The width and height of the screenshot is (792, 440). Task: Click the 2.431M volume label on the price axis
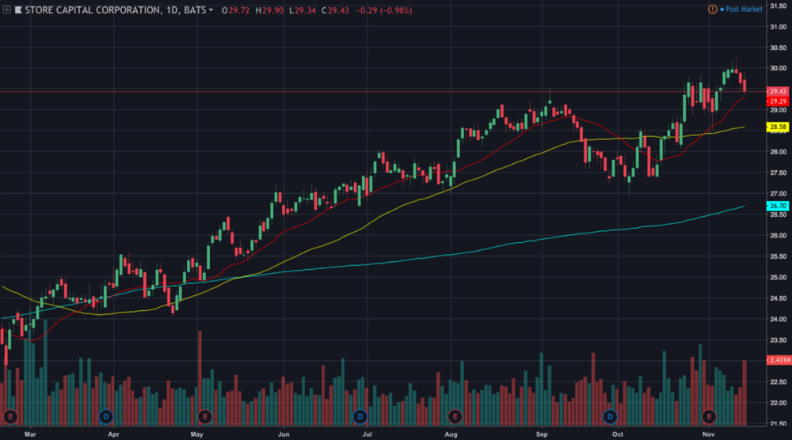(776, 360)
